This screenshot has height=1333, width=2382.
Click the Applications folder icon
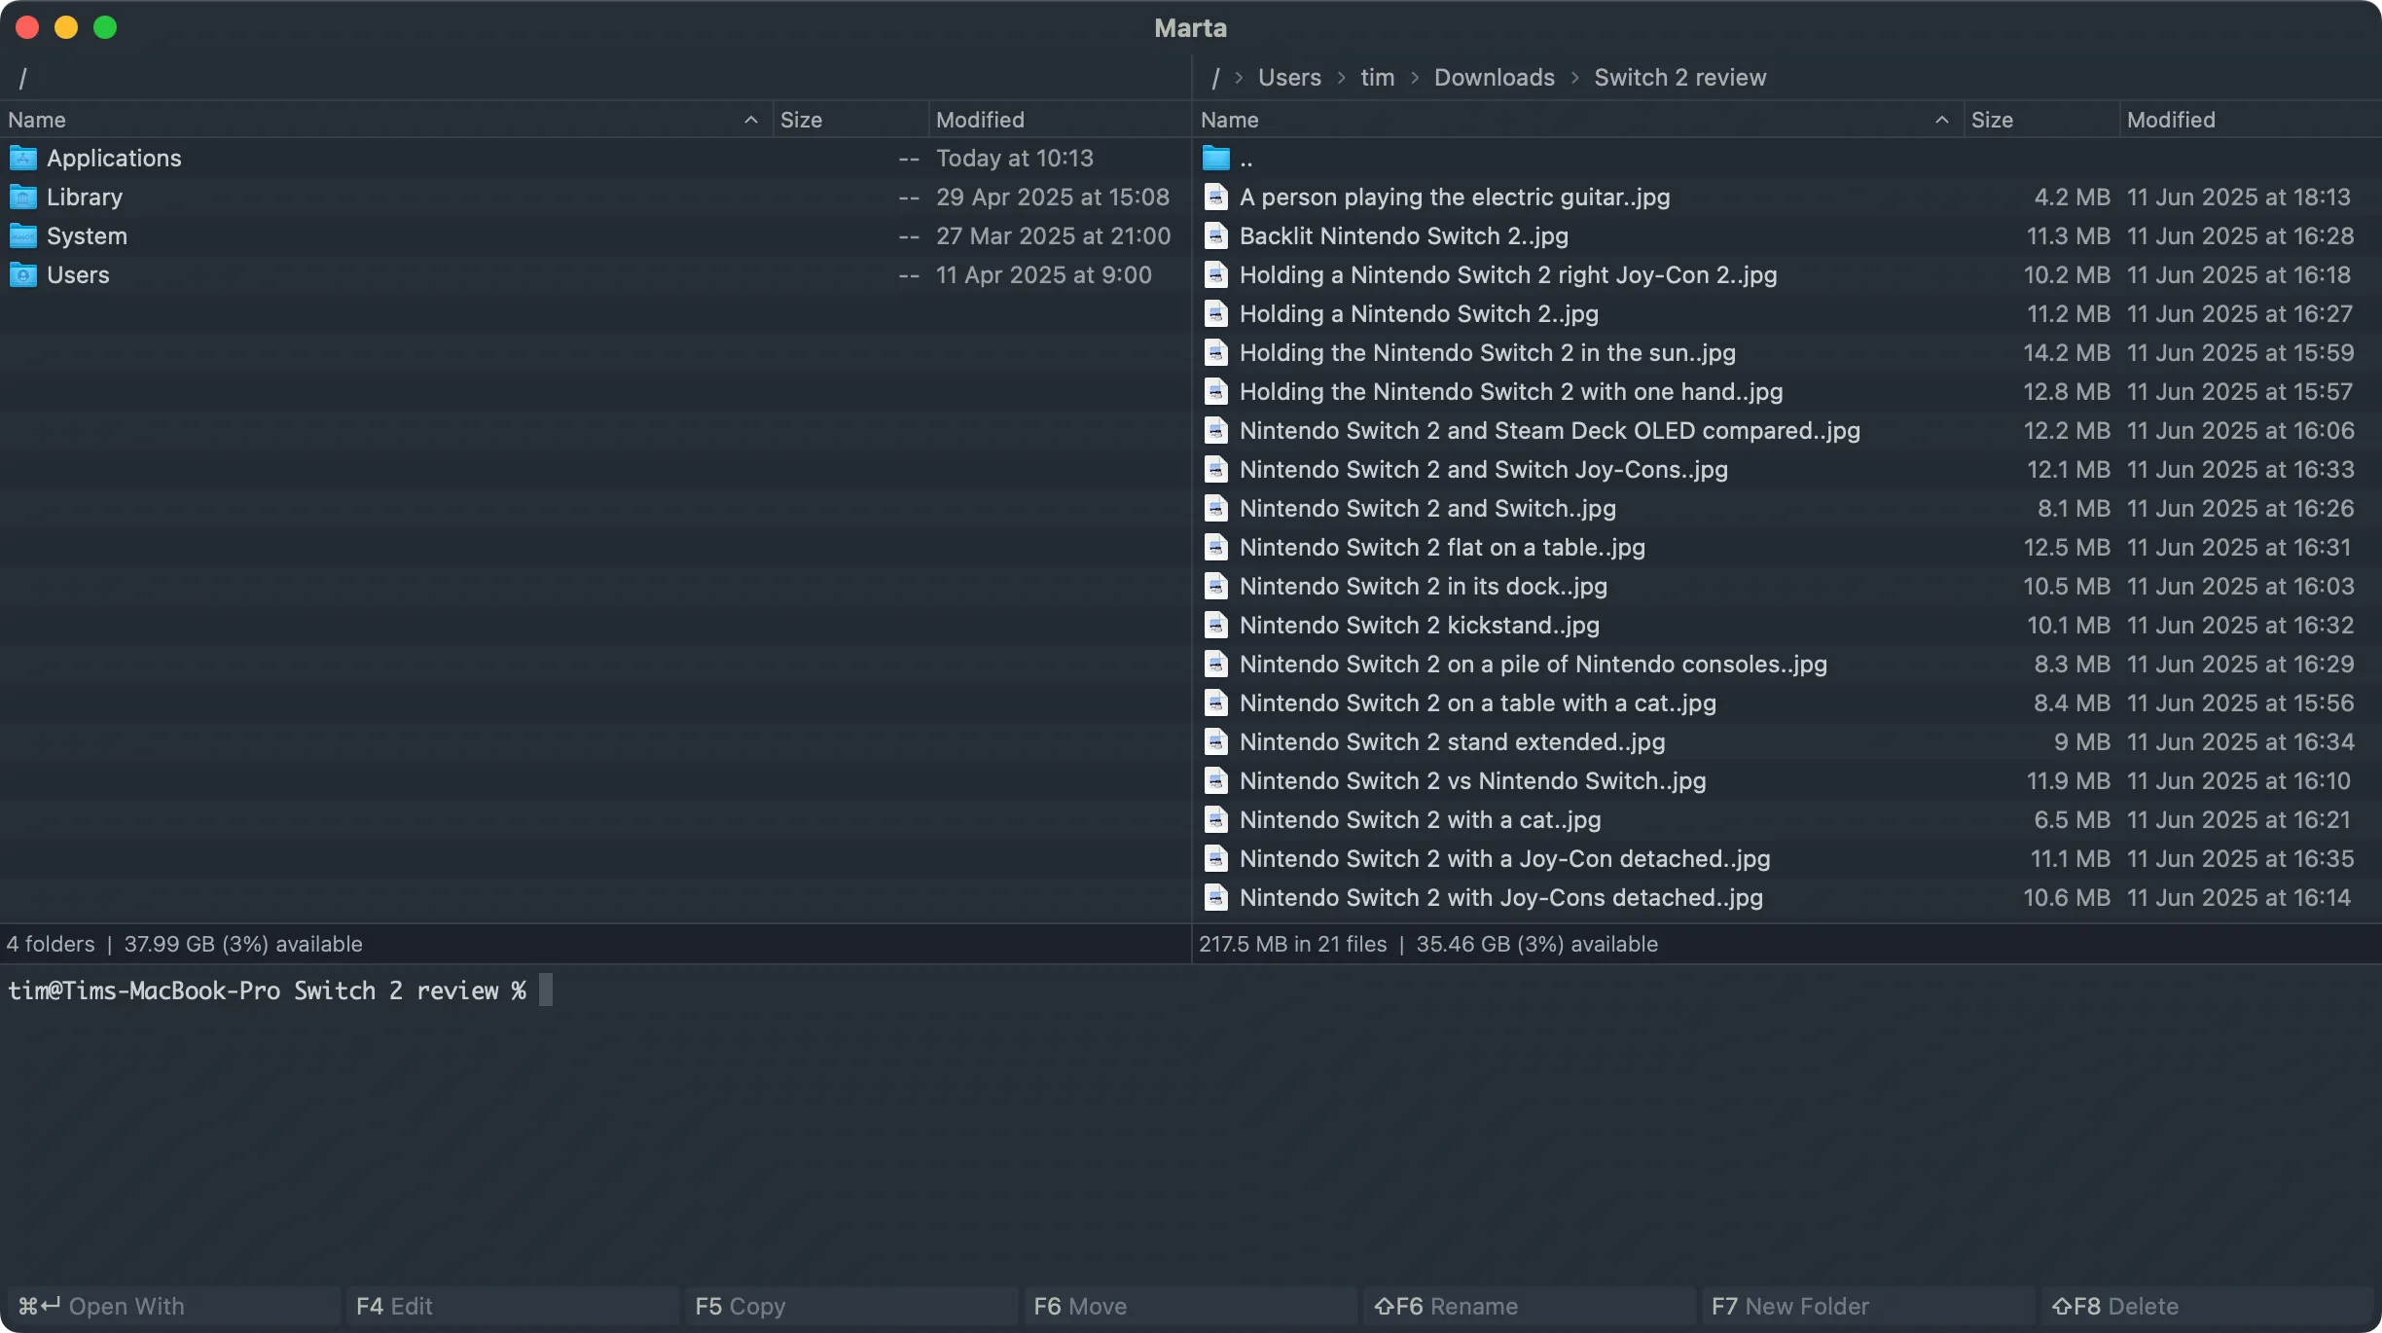(23, 158)
